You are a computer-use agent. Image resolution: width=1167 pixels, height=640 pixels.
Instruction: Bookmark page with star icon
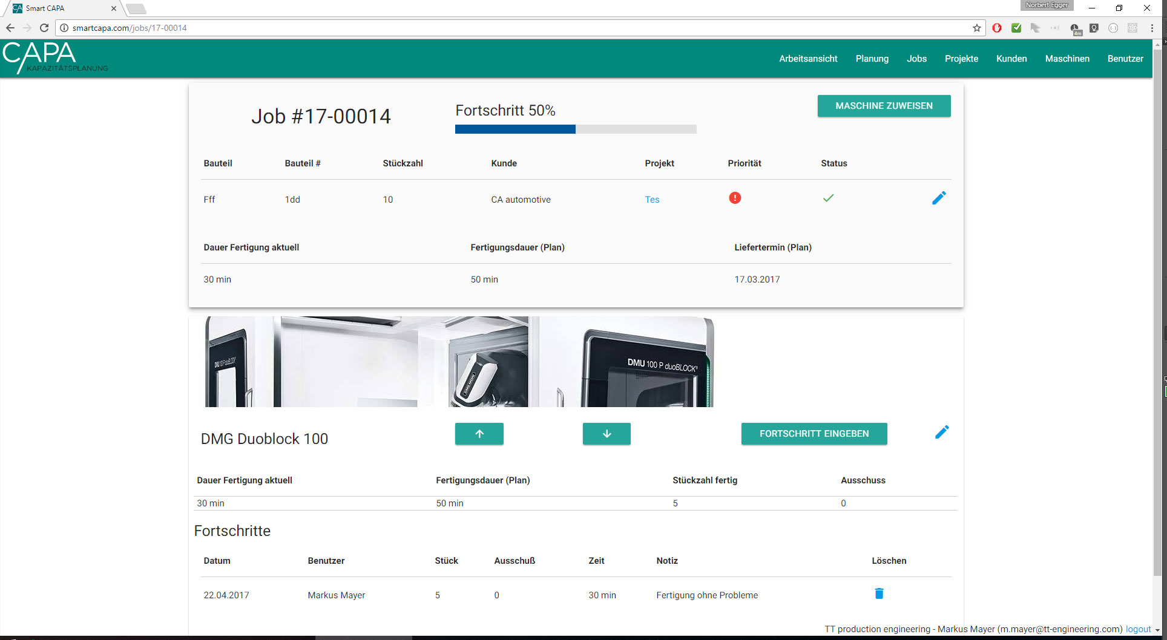click(x=976, y=28)
